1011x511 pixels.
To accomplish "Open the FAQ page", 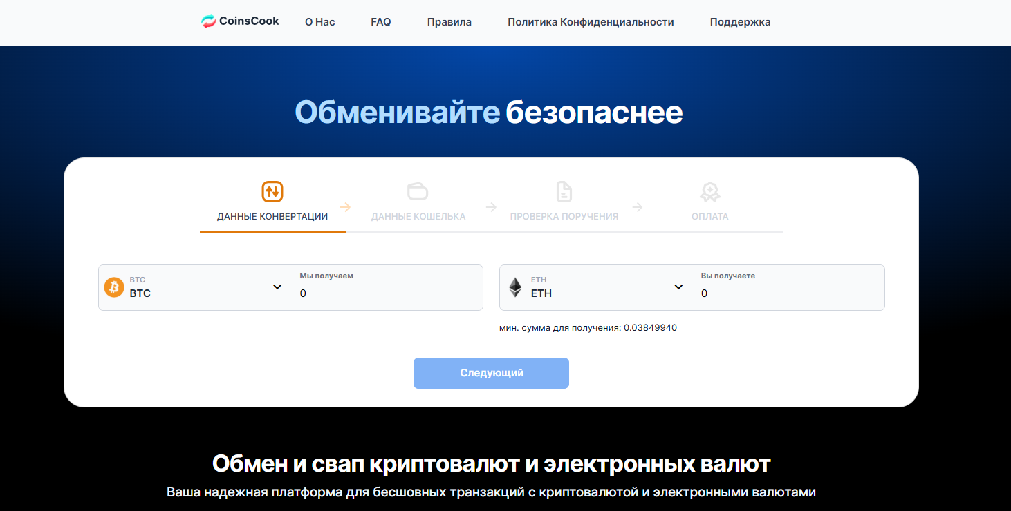I will pos(381,22).
